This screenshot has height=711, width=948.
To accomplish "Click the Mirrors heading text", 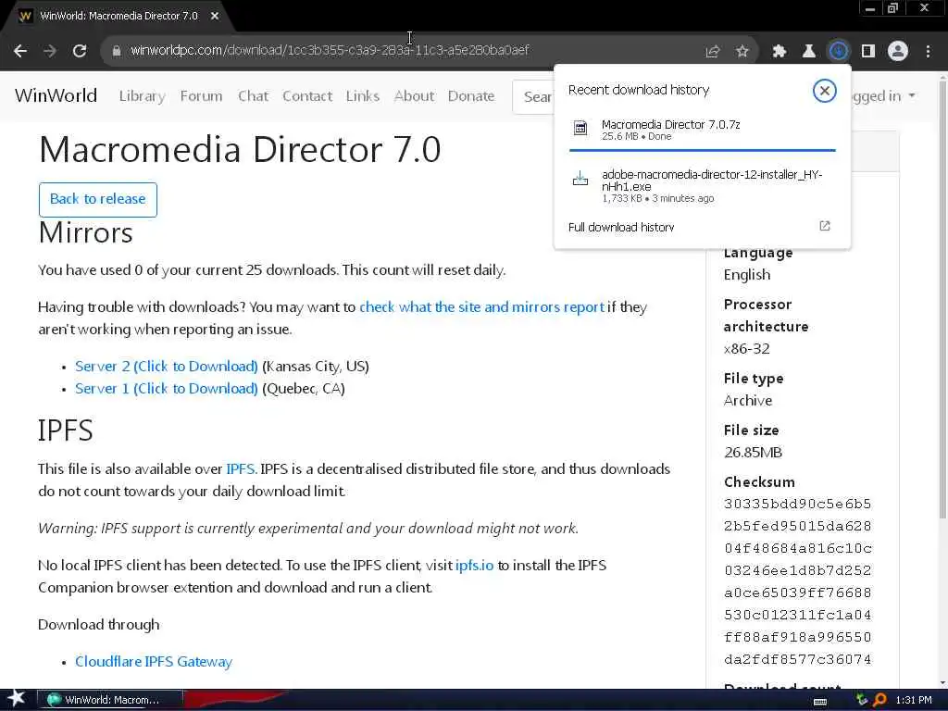I will pyautogui.click(x=85, y=233).
